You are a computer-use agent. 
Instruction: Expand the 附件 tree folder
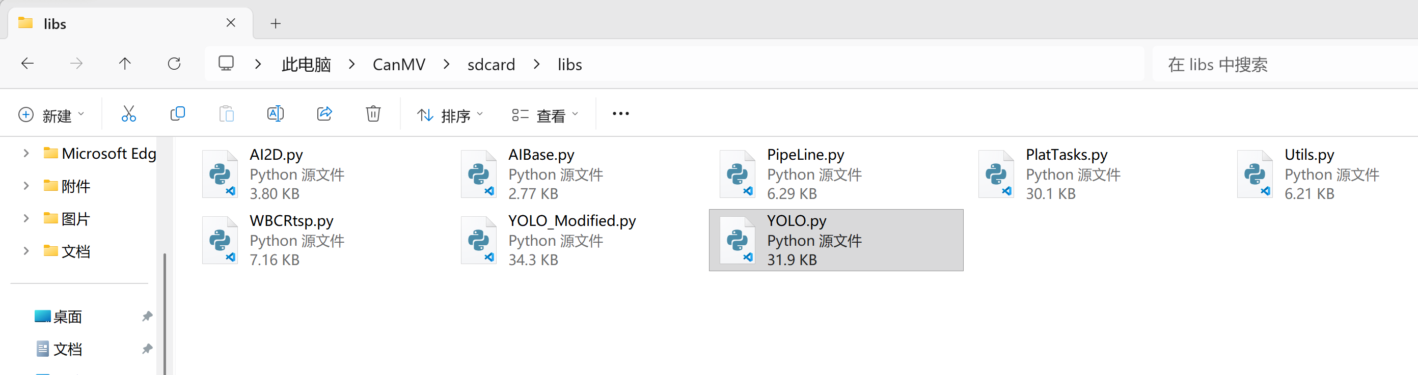click(26, 185)
